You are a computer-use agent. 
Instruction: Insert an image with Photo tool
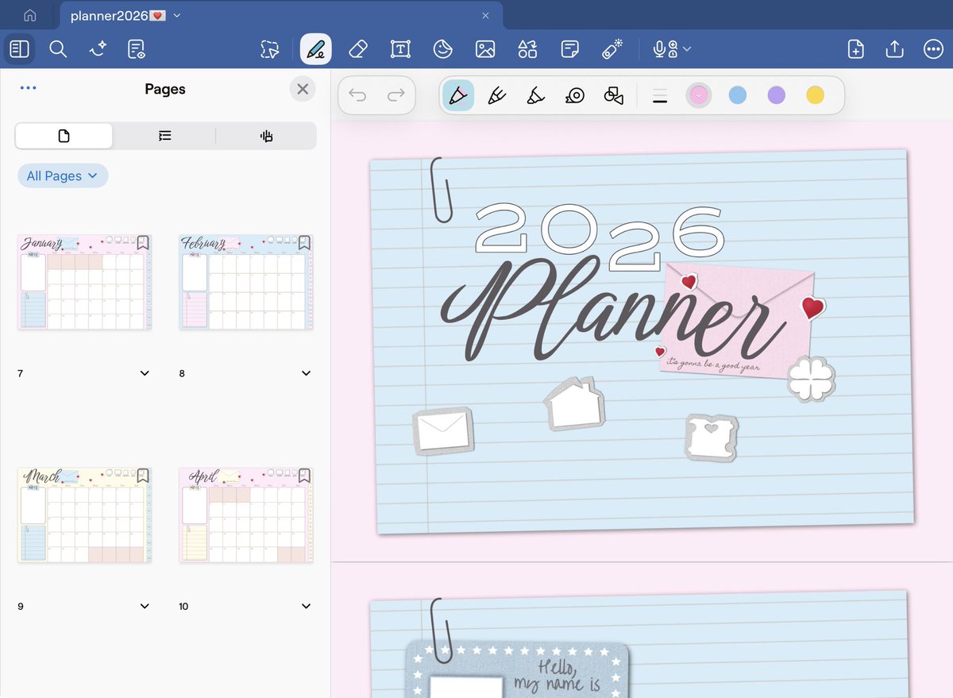[x=485, y=49]
